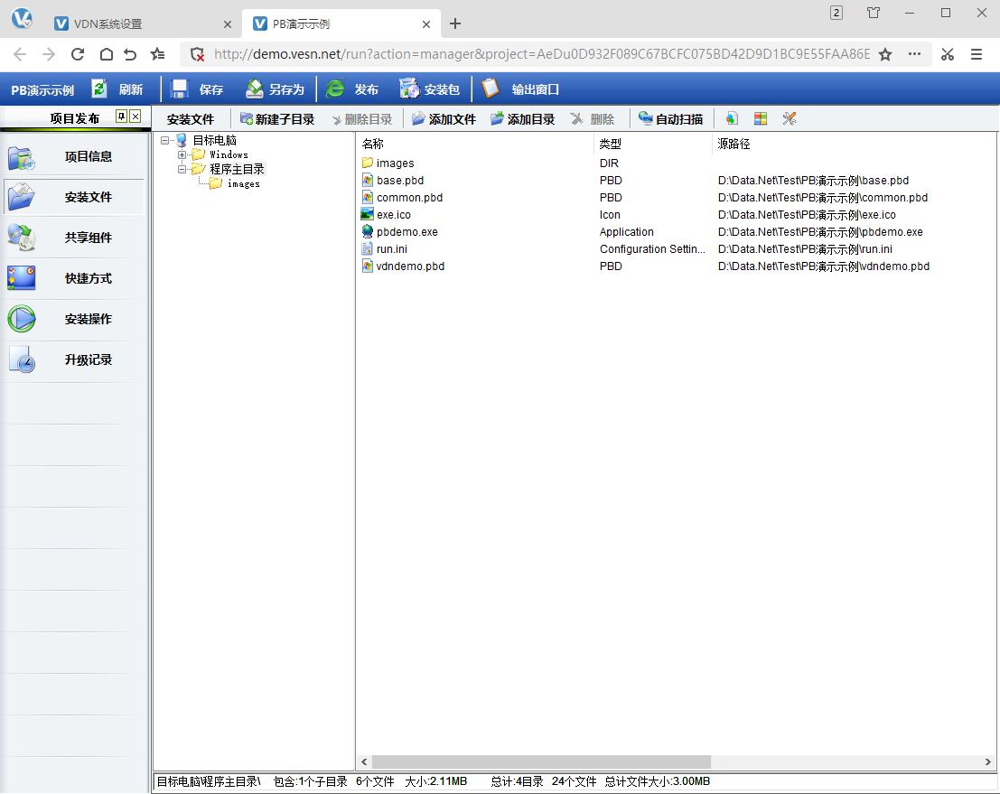Collapse the 程序主目录 tree node
Viewport: 1000px width, 794px height.
tap(182, 169)
